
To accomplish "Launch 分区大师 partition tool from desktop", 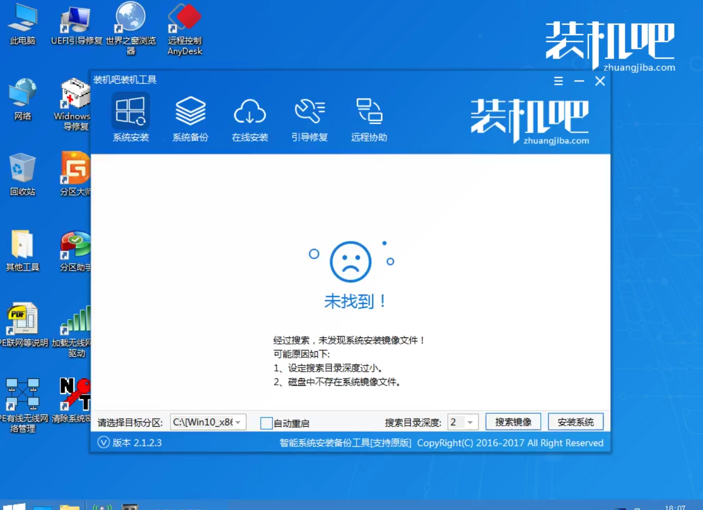I will [74, 170].
